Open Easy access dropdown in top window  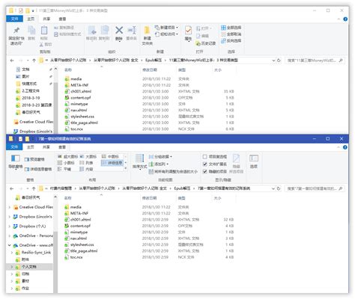tap(166, 34)
